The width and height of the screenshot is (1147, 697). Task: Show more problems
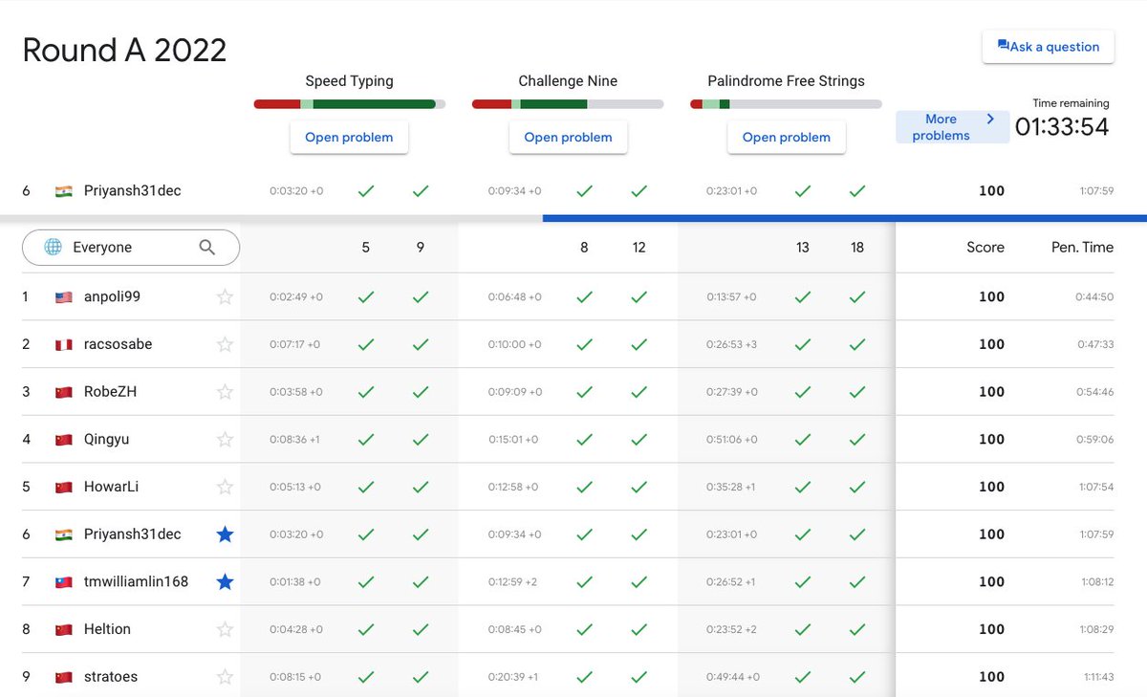pyautogui.click(x=952, y=127)
